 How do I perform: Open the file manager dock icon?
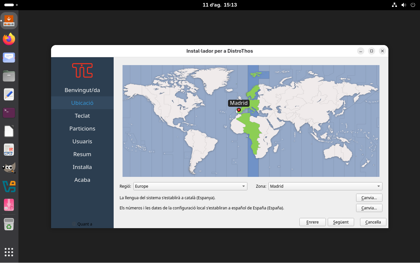click(9, 76)
